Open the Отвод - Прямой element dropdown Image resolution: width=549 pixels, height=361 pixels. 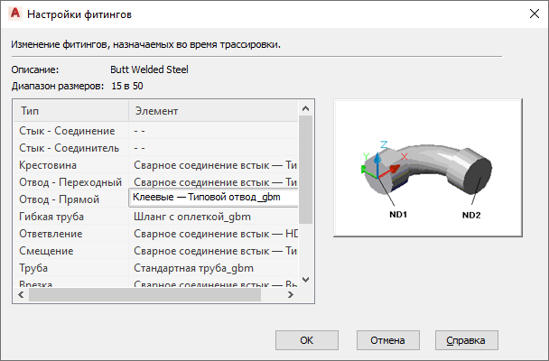[213, 199]
